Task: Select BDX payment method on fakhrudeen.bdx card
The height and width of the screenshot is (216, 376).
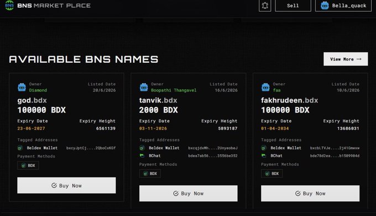Action: click(x=271, y=174)
